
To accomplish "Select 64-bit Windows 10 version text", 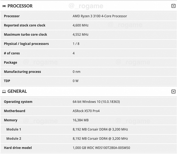I will point(96,102).
